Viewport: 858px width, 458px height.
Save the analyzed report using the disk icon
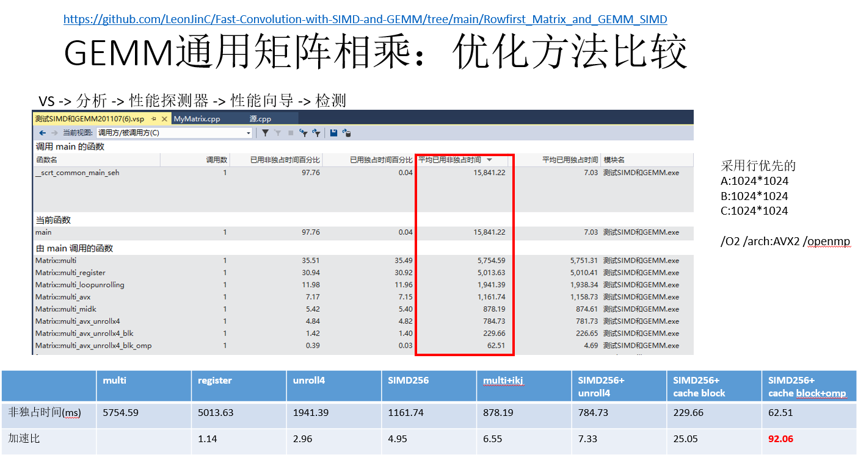point(333,133)
